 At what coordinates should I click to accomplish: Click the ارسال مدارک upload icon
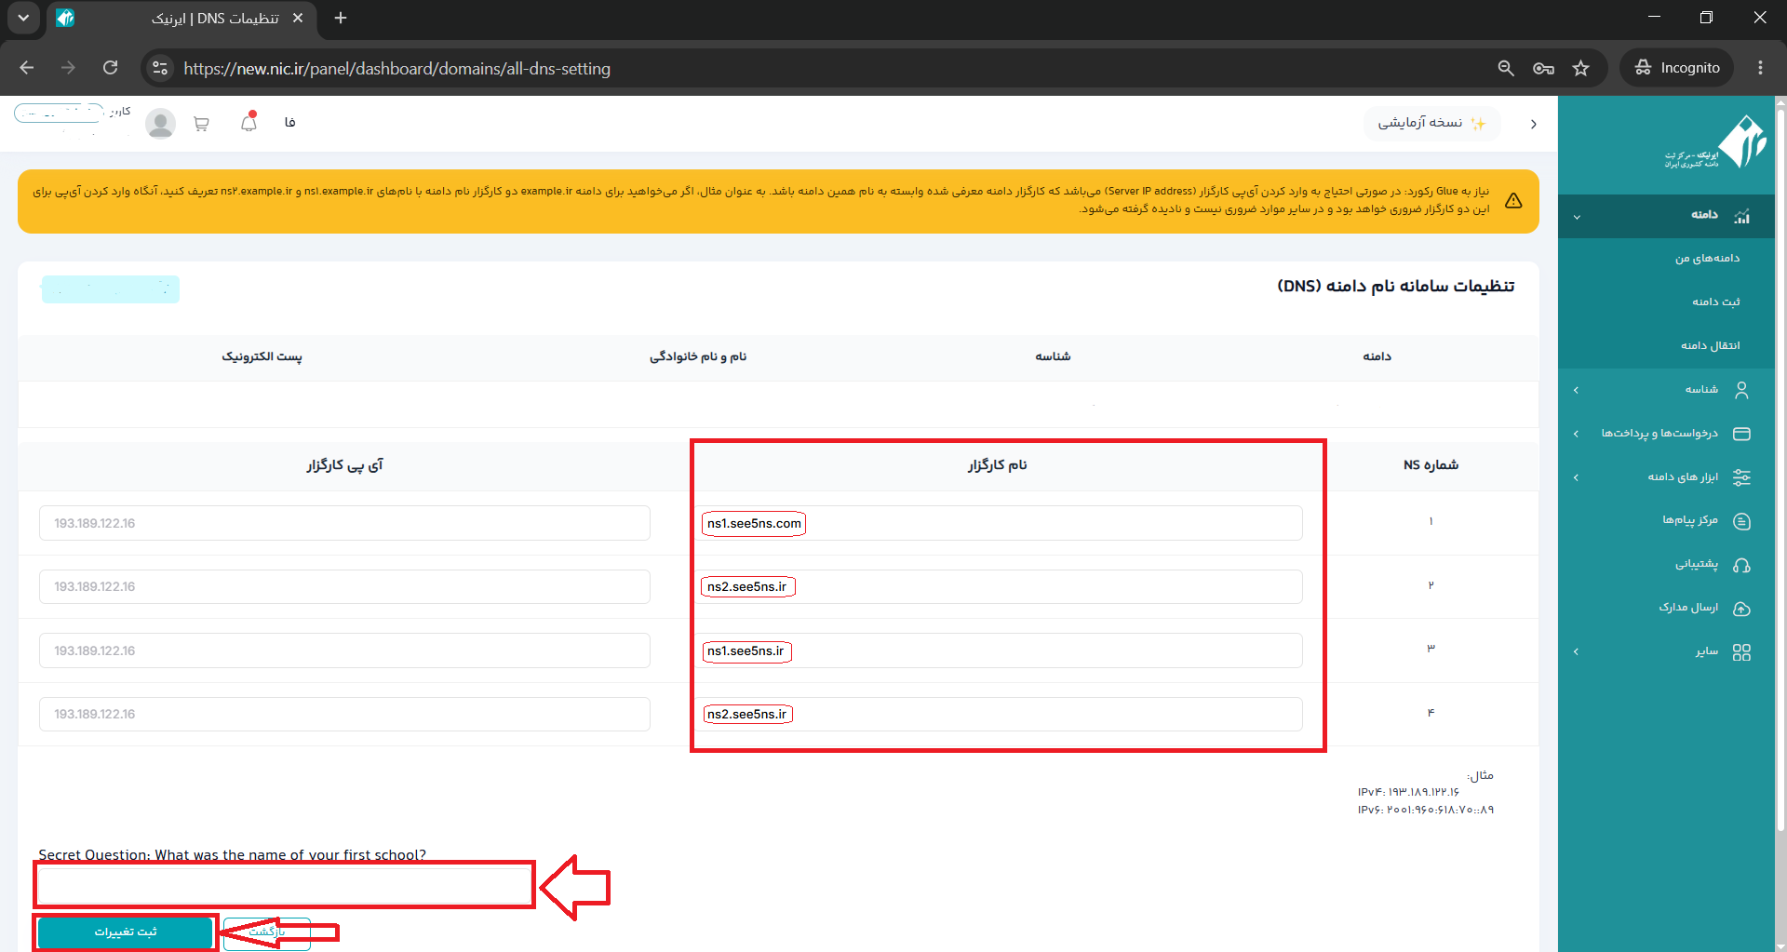point(1741,609)
